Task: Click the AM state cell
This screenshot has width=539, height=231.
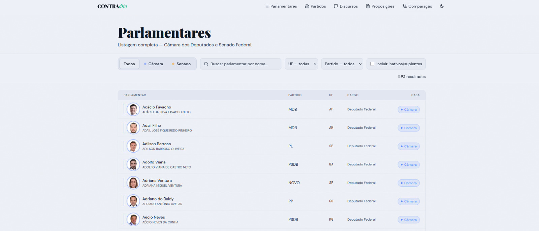Action: click(x=331, y=128)
